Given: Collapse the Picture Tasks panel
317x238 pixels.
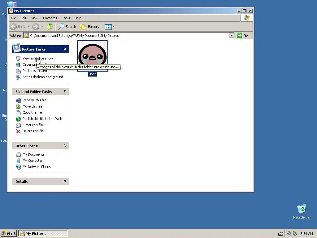Looking at the screenshot, I should 65,49.
